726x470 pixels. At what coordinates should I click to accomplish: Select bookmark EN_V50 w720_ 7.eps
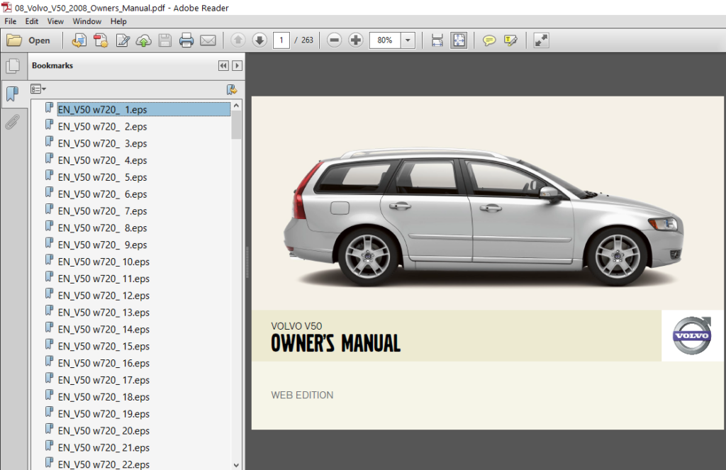(x=102, y=211)
